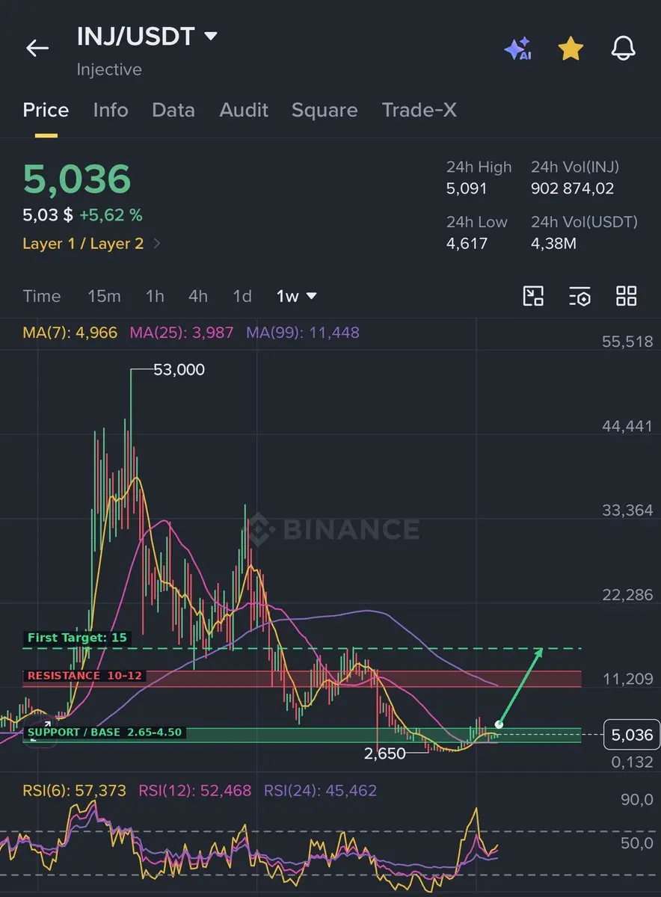
Task: Select the 1d chart interval
Action: [242, 296]
